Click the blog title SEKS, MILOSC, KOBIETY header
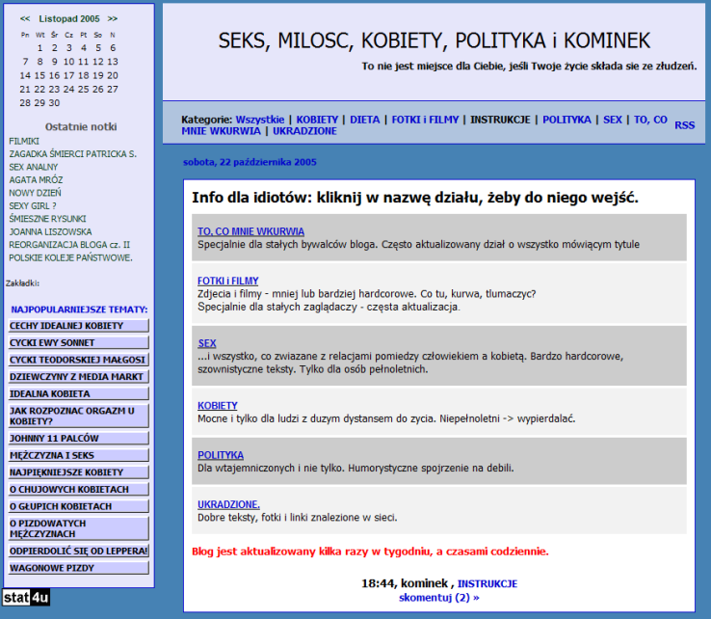Screen dimensions: 711x619 click(434, 40)
